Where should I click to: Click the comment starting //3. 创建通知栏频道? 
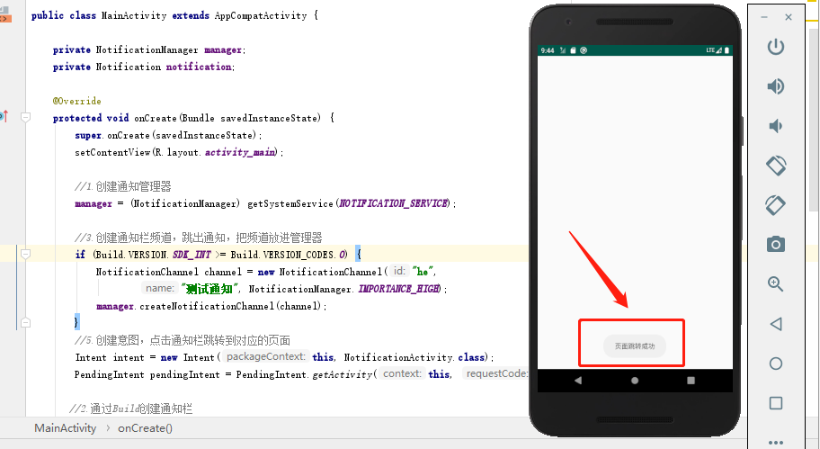(198, 238)
